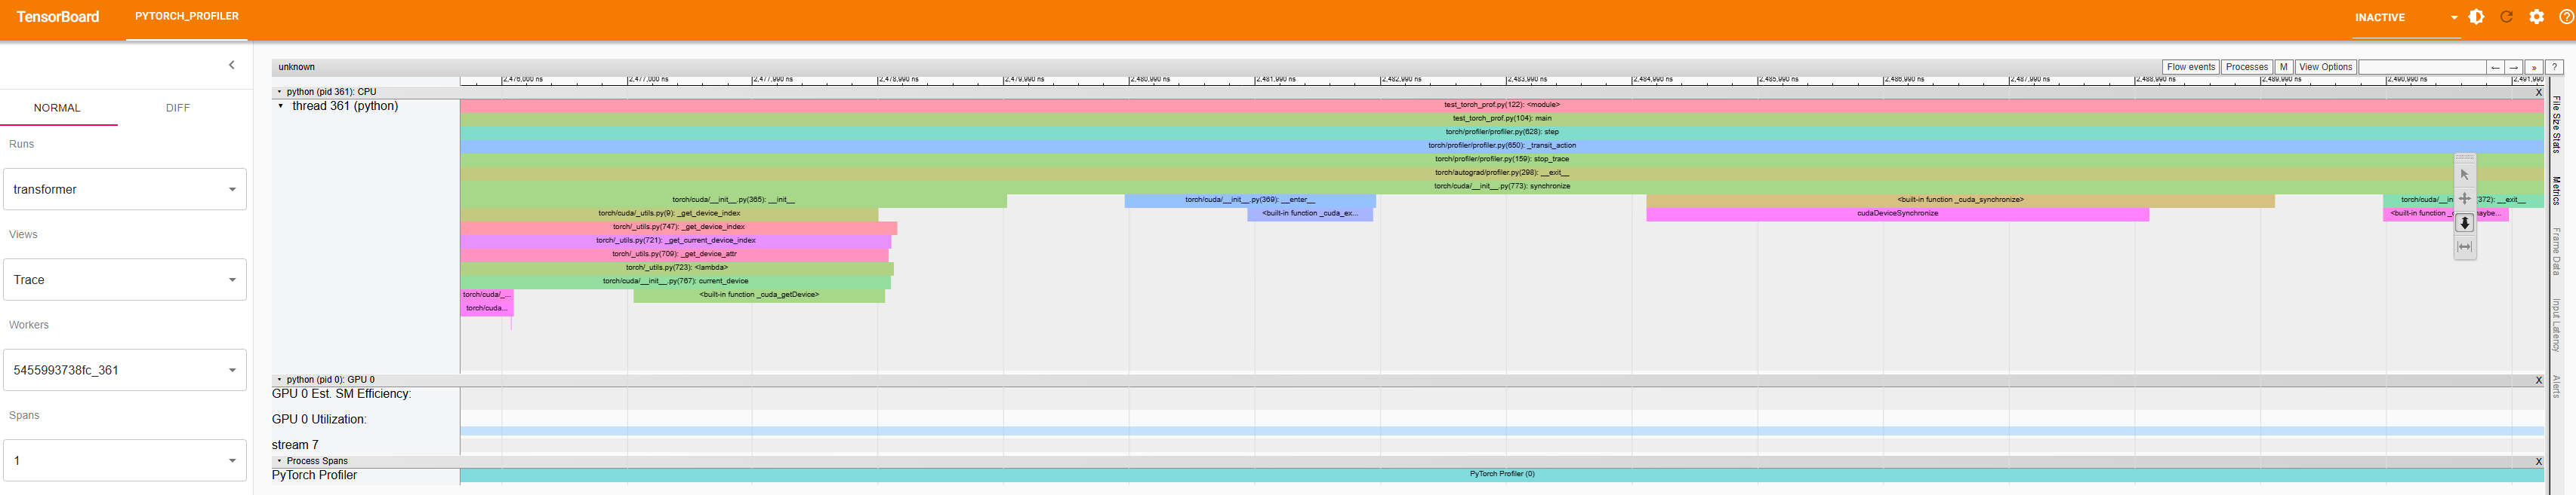The image size is (2576, 495).
Task: Toggle the dark mode theme icon
Action: (2476, 17)
